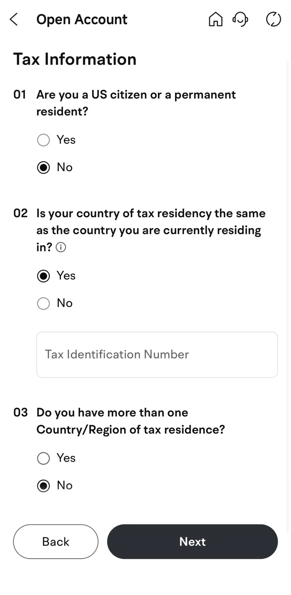Tap the Open Account page title
291x595 pixels.
[x=82, y=19]
